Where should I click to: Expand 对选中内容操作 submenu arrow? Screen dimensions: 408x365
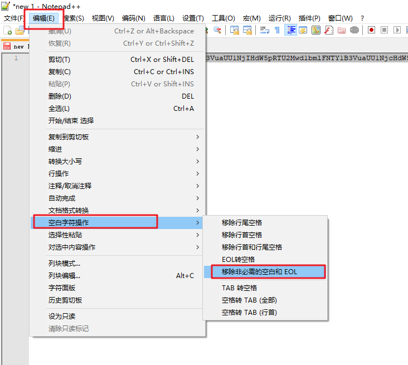[x=197, y=247]
